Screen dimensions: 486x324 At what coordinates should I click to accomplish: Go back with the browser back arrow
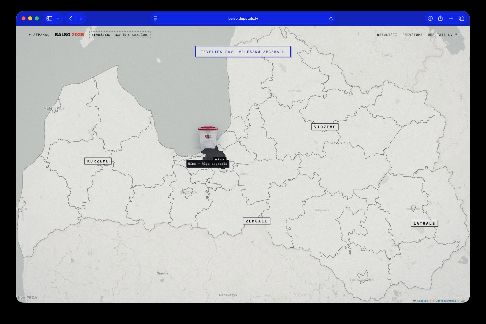(x=71, y=18)
